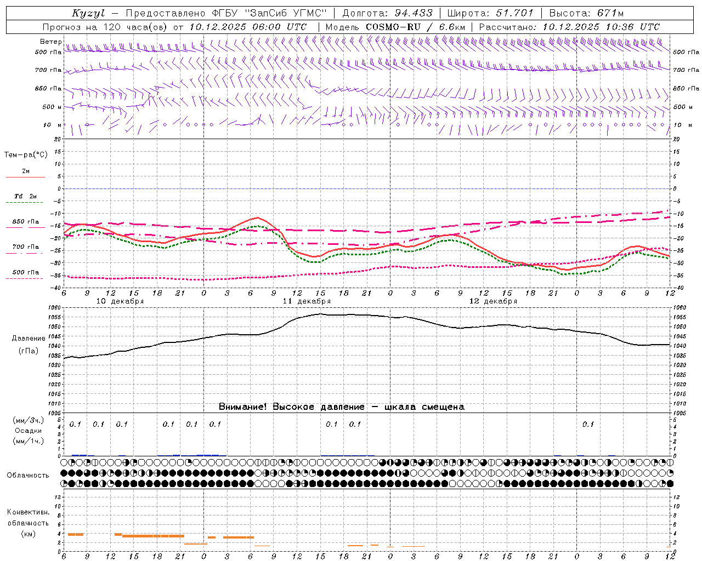Click the Конвективн. convective cloud label

(29, 512)
